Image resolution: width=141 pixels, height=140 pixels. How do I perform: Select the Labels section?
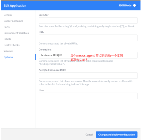[7, 39]
